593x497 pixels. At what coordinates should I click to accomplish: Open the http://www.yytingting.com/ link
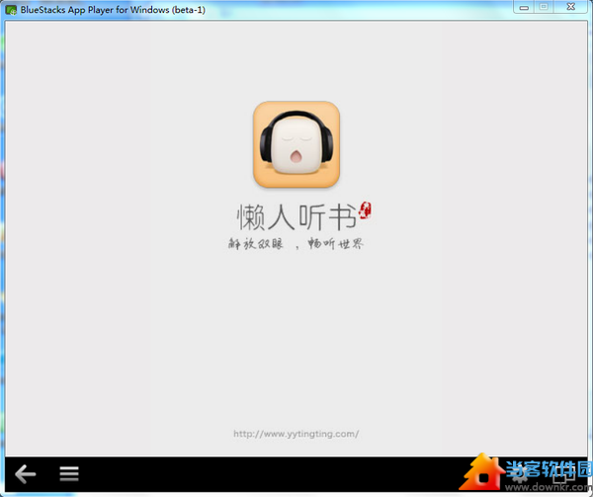coord(296,434)
